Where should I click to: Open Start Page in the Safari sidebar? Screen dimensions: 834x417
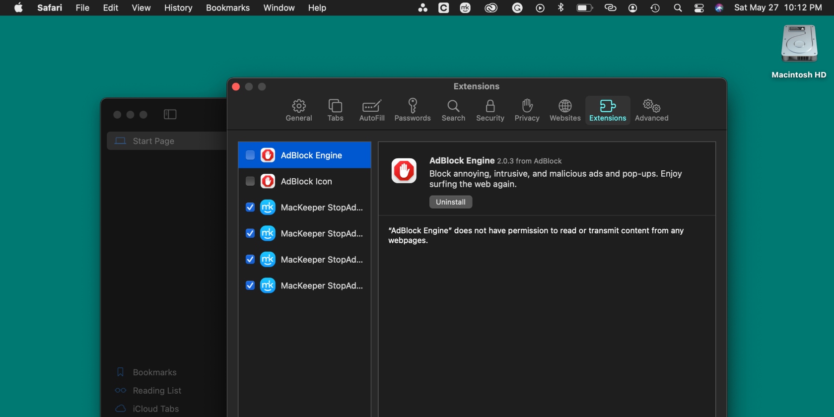click(167, 141)
